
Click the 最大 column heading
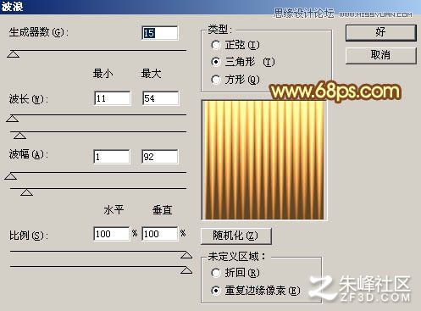pyautogui.click(x=151, y=74)
